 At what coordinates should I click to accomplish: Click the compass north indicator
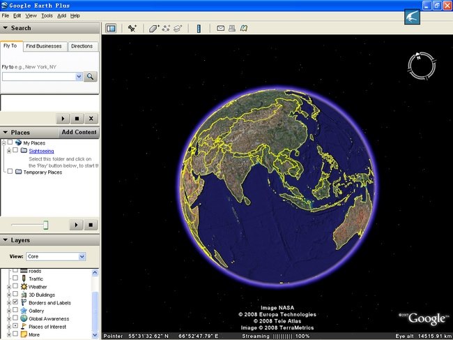click(418, 57)
